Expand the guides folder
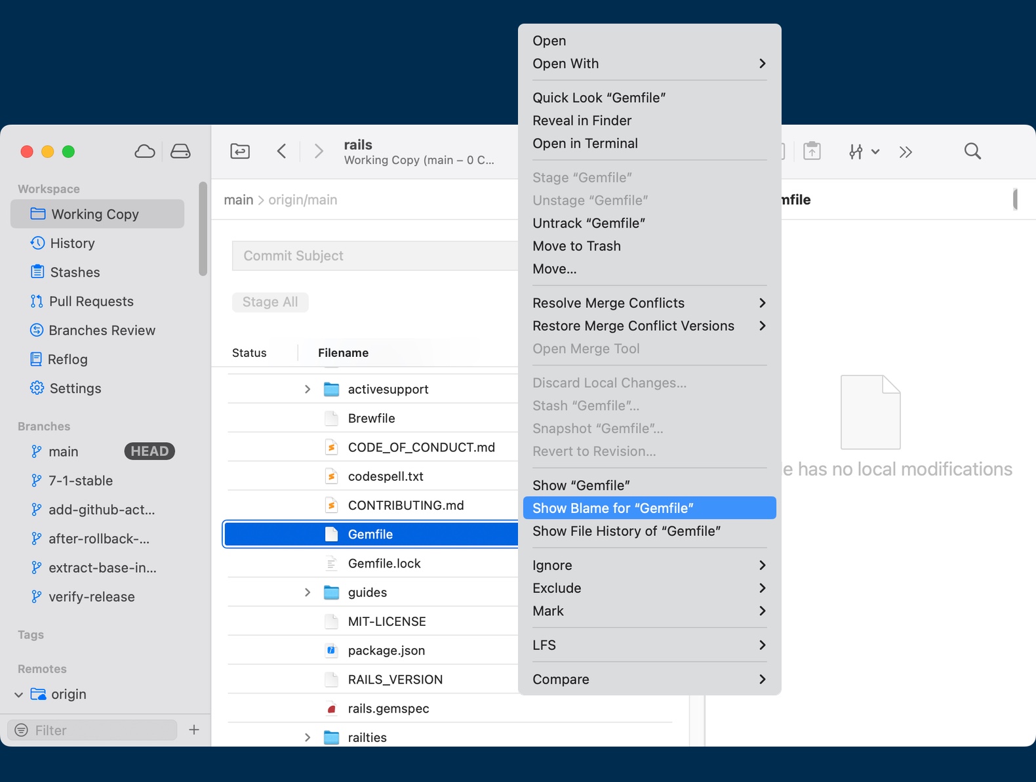 coord(308,592)
